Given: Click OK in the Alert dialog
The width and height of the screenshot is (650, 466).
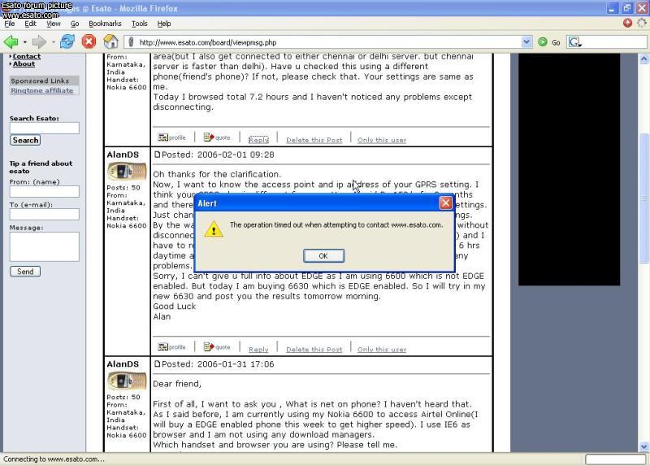Looking at the screenshot, I should pos(323,255).
